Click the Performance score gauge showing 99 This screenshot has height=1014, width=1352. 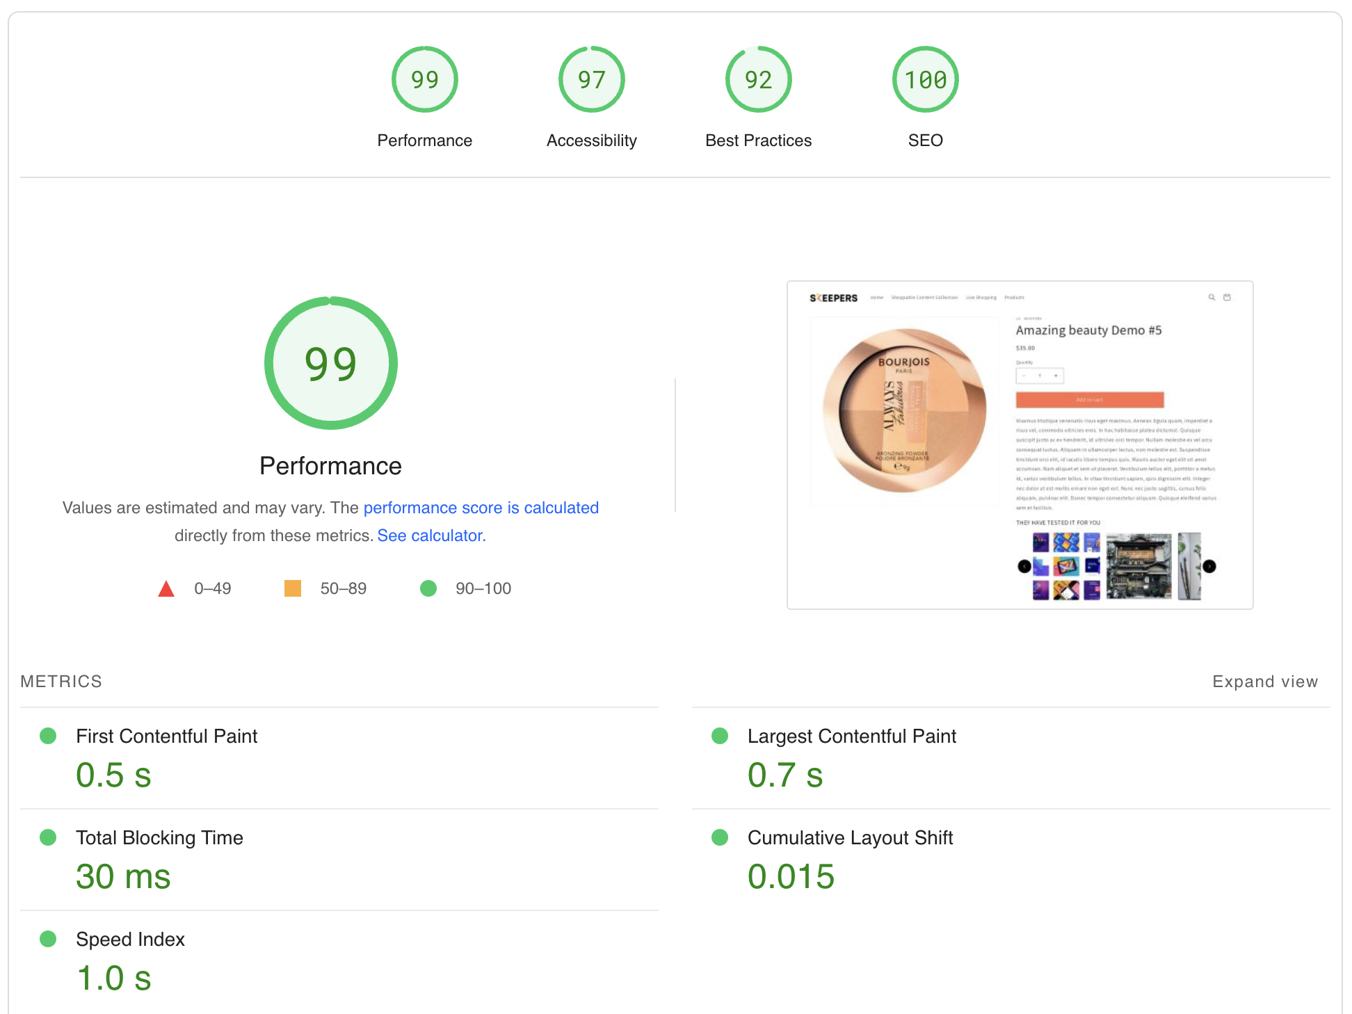[424, 80]
